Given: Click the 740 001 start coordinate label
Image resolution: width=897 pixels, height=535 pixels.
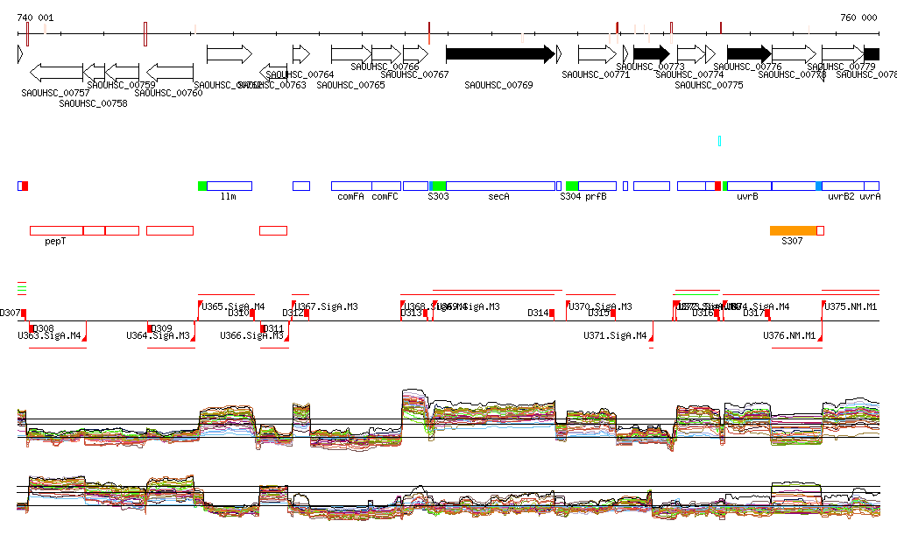Looking at the screenshot, I should [x=35, y=18].
